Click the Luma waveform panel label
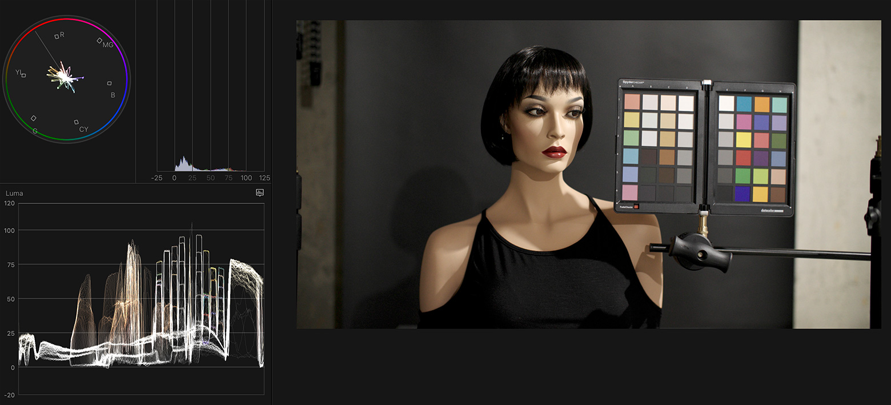Viewport: 891px width, 405px height. pyautogui.click(x=14, y=194)
